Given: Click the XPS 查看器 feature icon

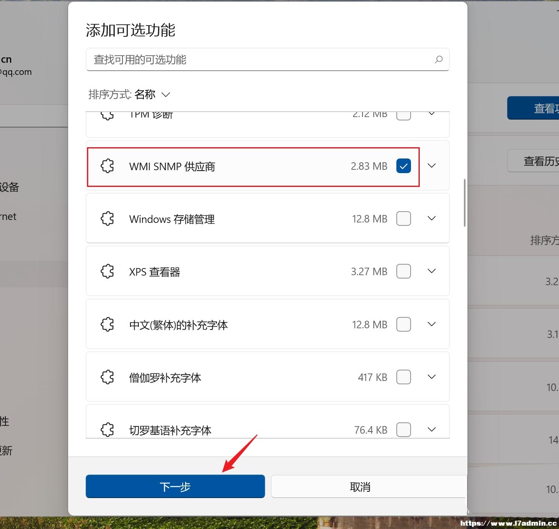Looking at the screenshot, I should point(107,271).
